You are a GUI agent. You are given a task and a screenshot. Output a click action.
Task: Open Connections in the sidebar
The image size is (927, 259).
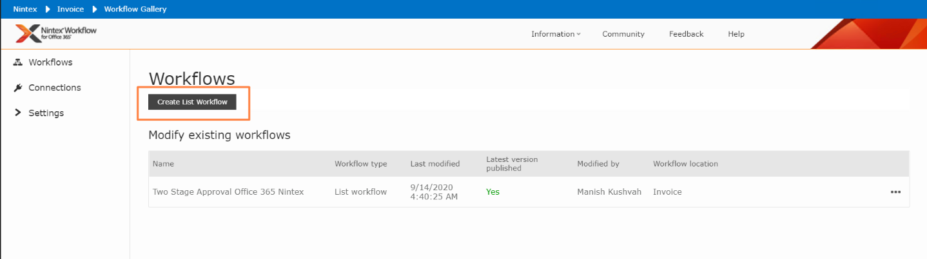[x=55, y=87]
